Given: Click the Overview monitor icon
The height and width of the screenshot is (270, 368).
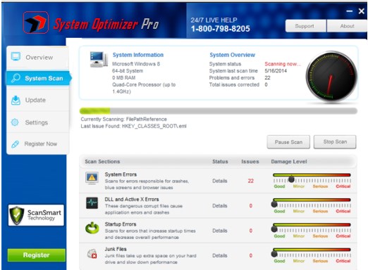Looking at the screenshot, I should [16, 56].
